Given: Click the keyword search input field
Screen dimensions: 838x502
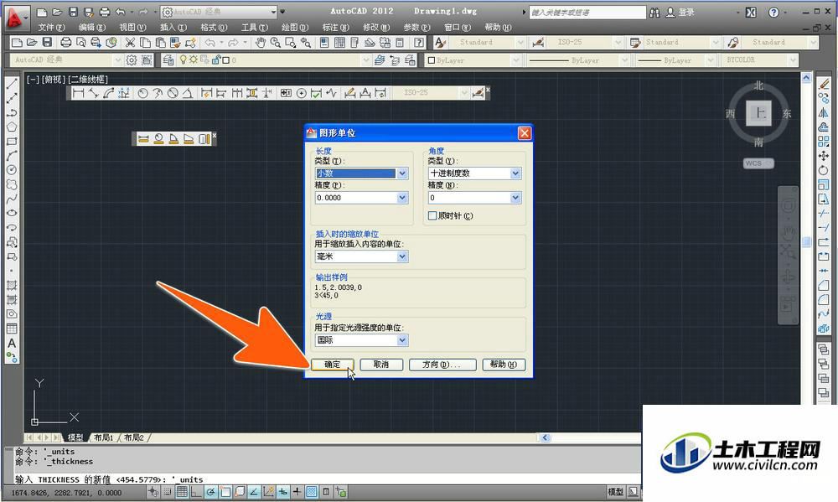Looking at the screenshot, I should pos(587,12).
